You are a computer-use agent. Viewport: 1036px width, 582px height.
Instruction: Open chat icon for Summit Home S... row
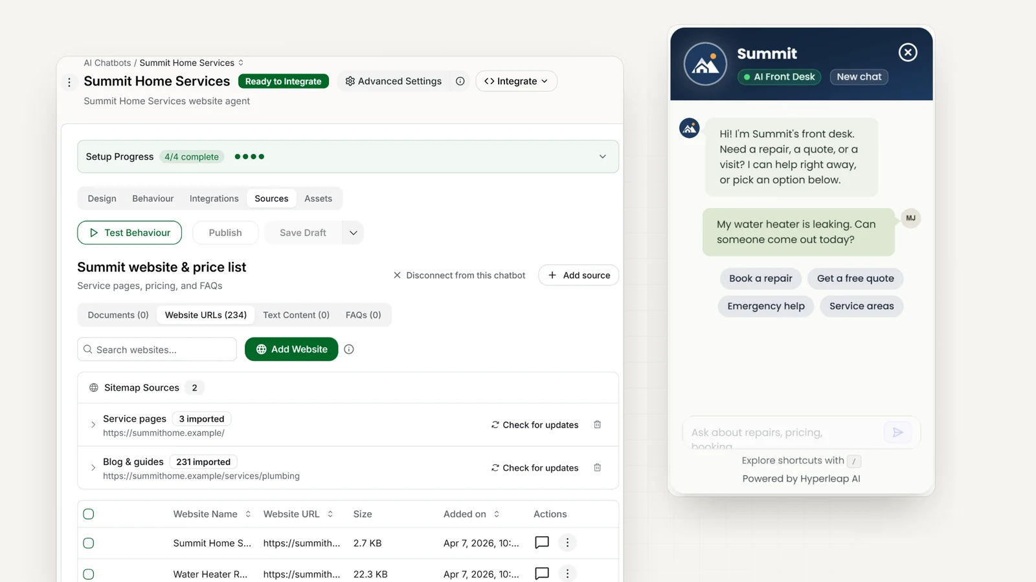(542, 543)
